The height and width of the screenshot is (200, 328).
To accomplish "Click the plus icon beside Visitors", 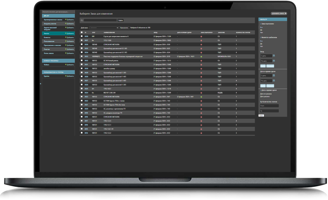I will (x=66, y=65).
